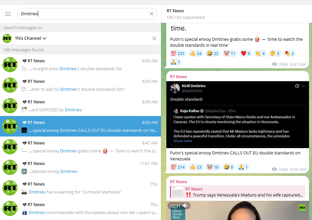
Task: Open the 8:29 AM search result
Action: [x=80, y=85]
